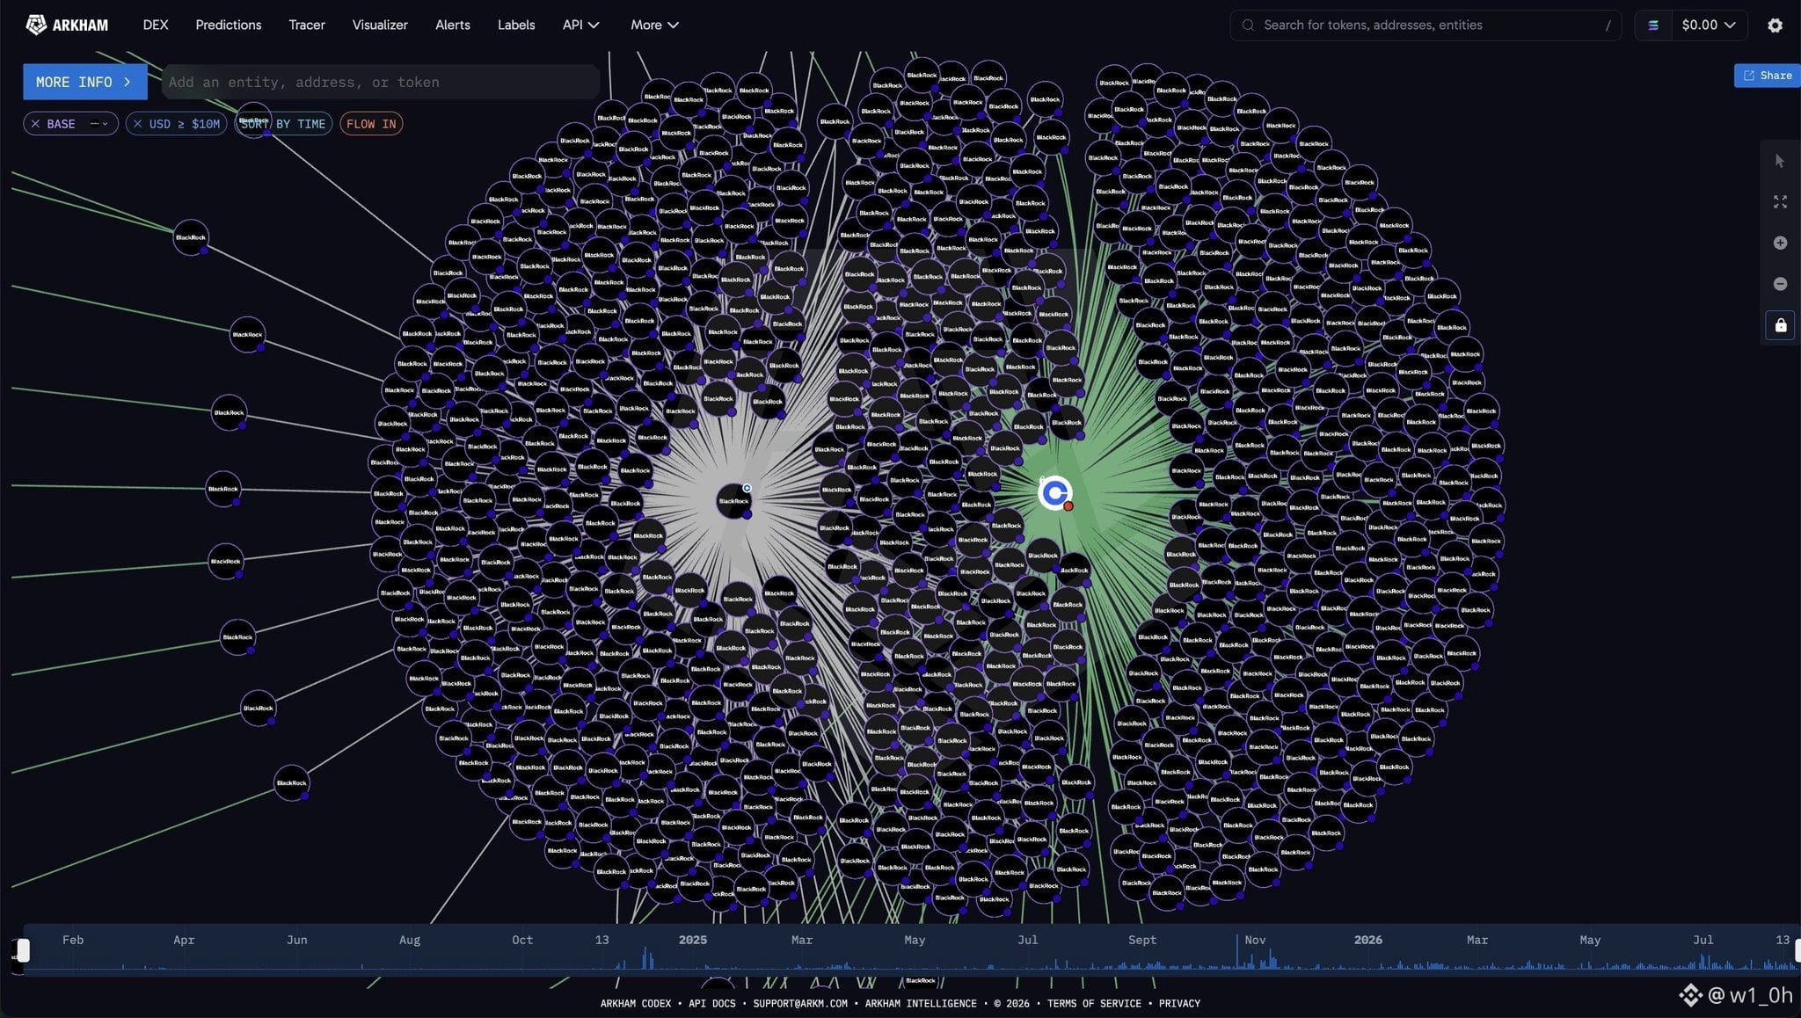This screenshot has height=1018, width=1801.
Task: Toggle the graph lock icon
Action: click(1780, 325)
